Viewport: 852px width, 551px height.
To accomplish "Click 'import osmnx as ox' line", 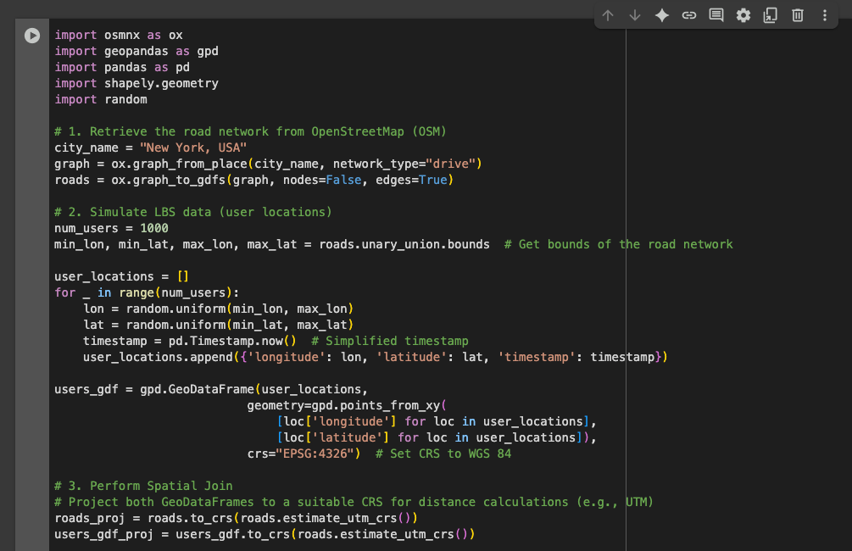I will click(x=119, y=35).
